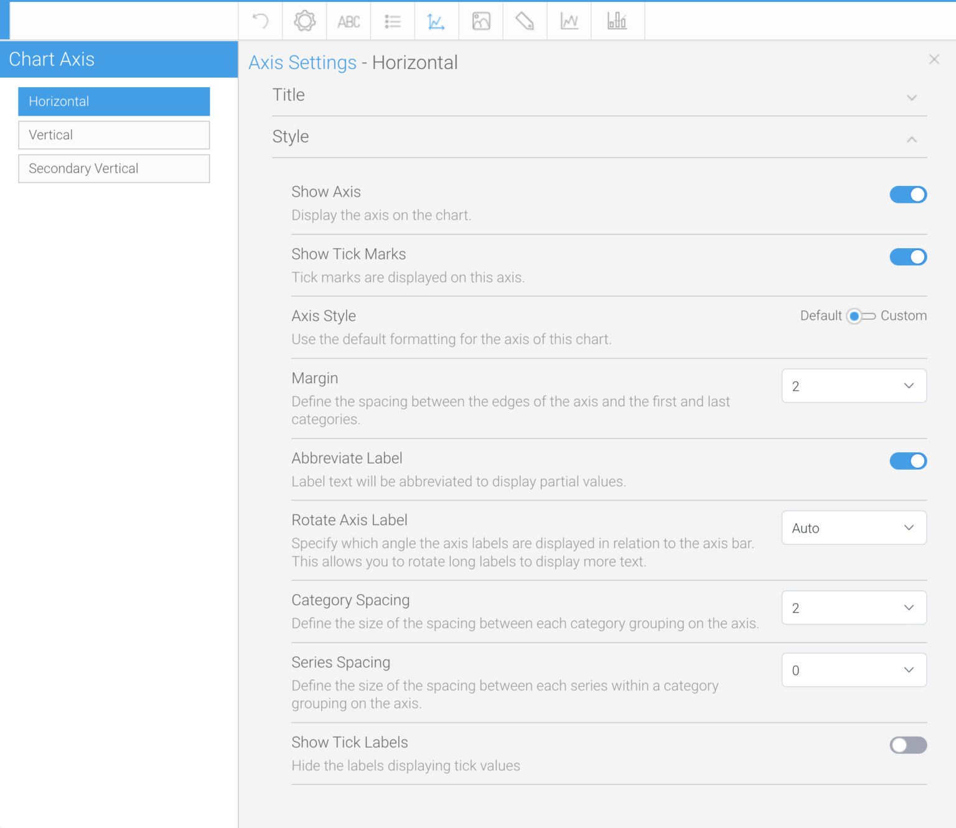Select the highlighted chart axis icon
The width and height of the screenshot is (956, 828).
click(x=436, y=21)
